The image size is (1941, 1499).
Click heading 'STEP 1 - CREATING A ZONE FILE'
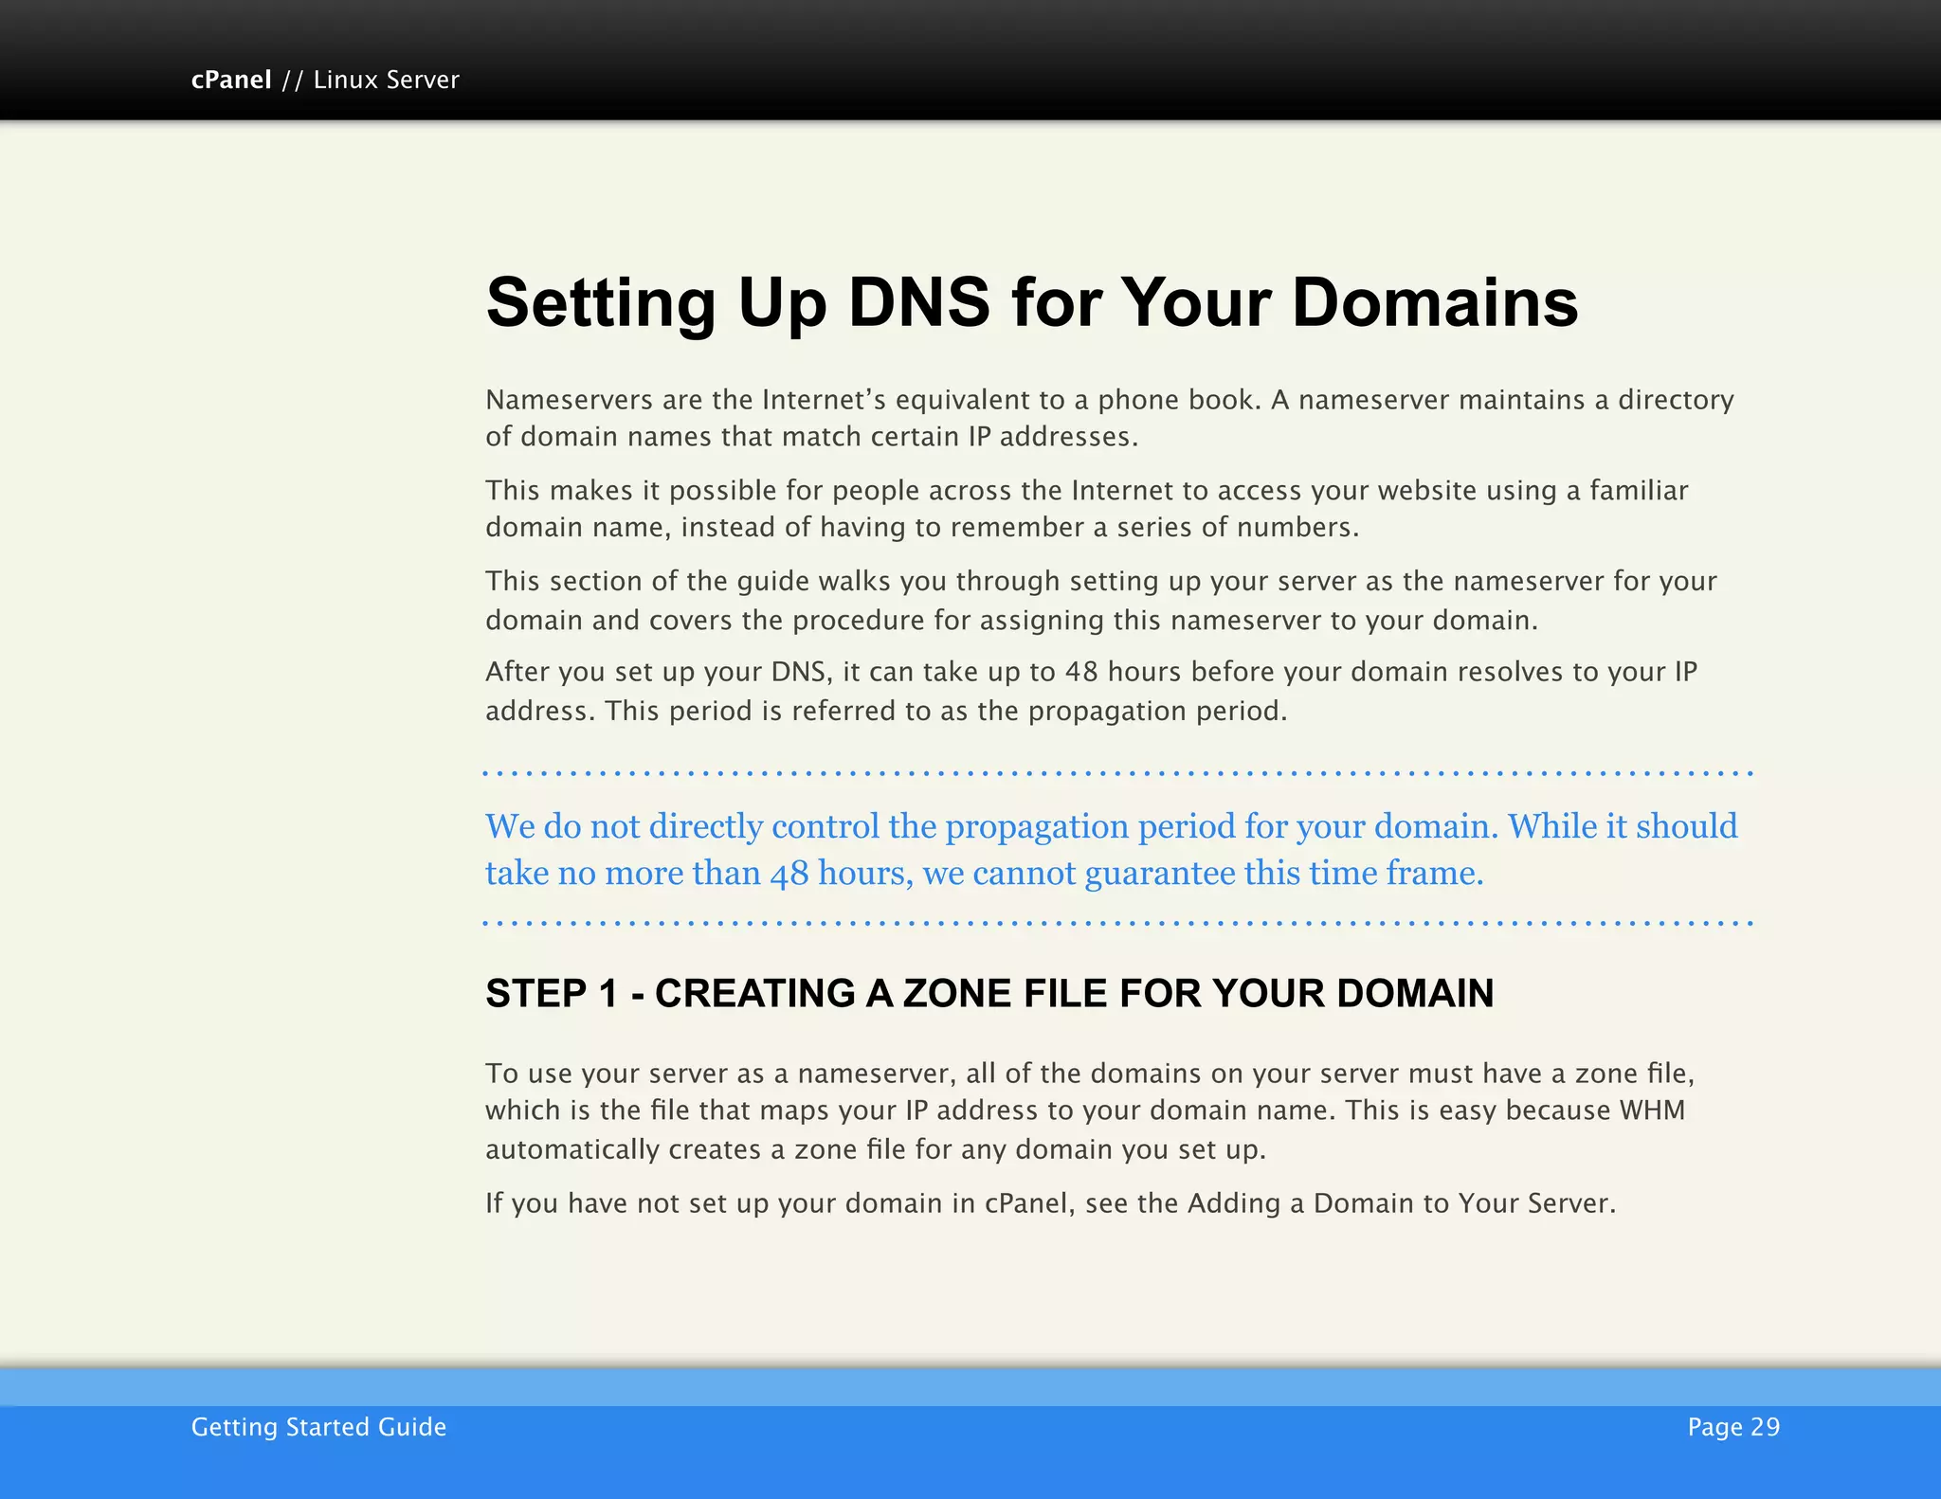[989, 993]
